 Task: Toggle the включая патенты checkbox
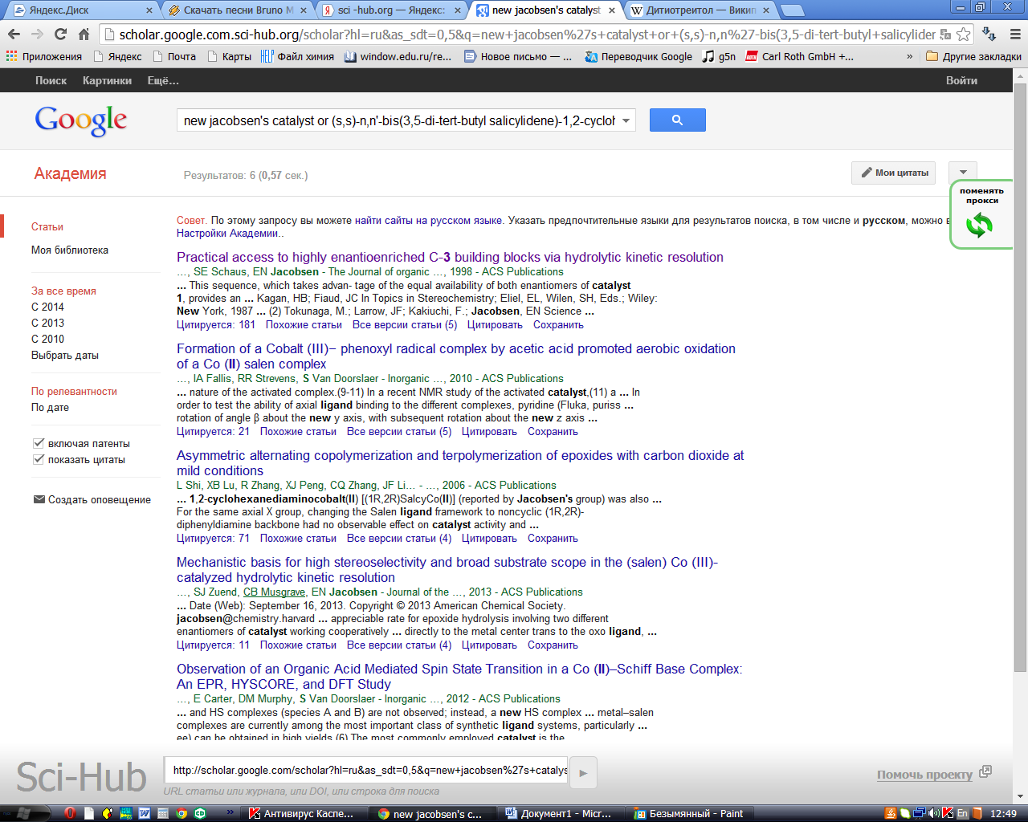coord(38,443)
